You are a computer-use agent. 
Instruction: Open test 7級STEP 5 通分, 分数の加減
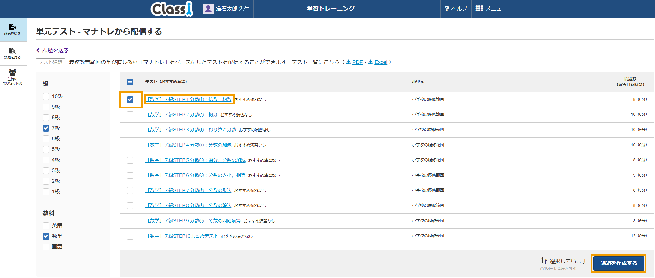[195, 160]
